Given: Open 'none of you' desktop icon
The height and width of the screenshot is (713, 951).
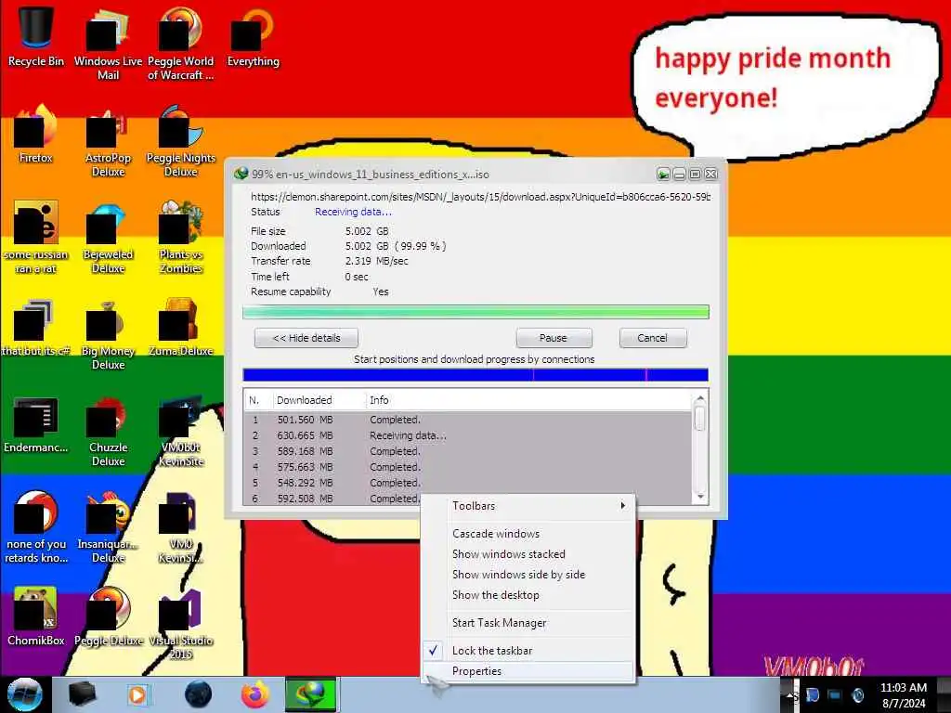Looking at the screenshot, I should 36,527.
